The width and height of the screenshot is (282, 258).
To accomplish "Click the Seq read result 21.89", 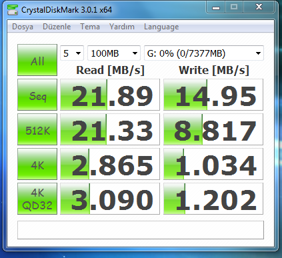I will pos(110,95).
